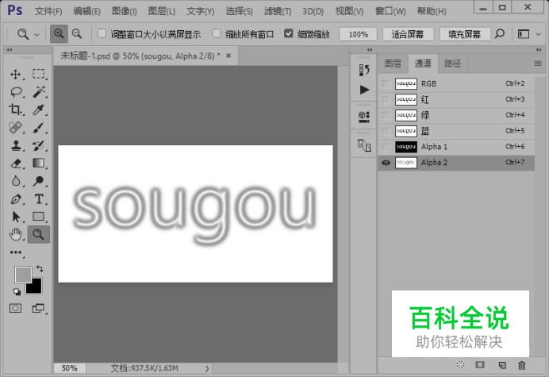Enable zoom all windows checkbox
Screen dimensions: 549x377
217,33
